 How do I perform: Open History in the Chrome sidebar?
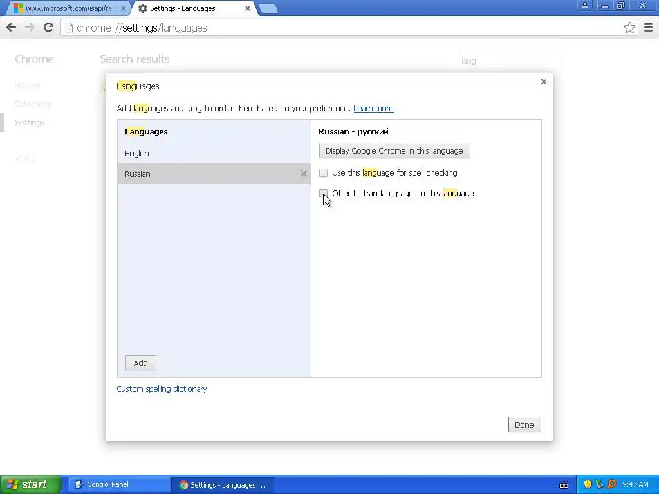[x=27, y=86]
